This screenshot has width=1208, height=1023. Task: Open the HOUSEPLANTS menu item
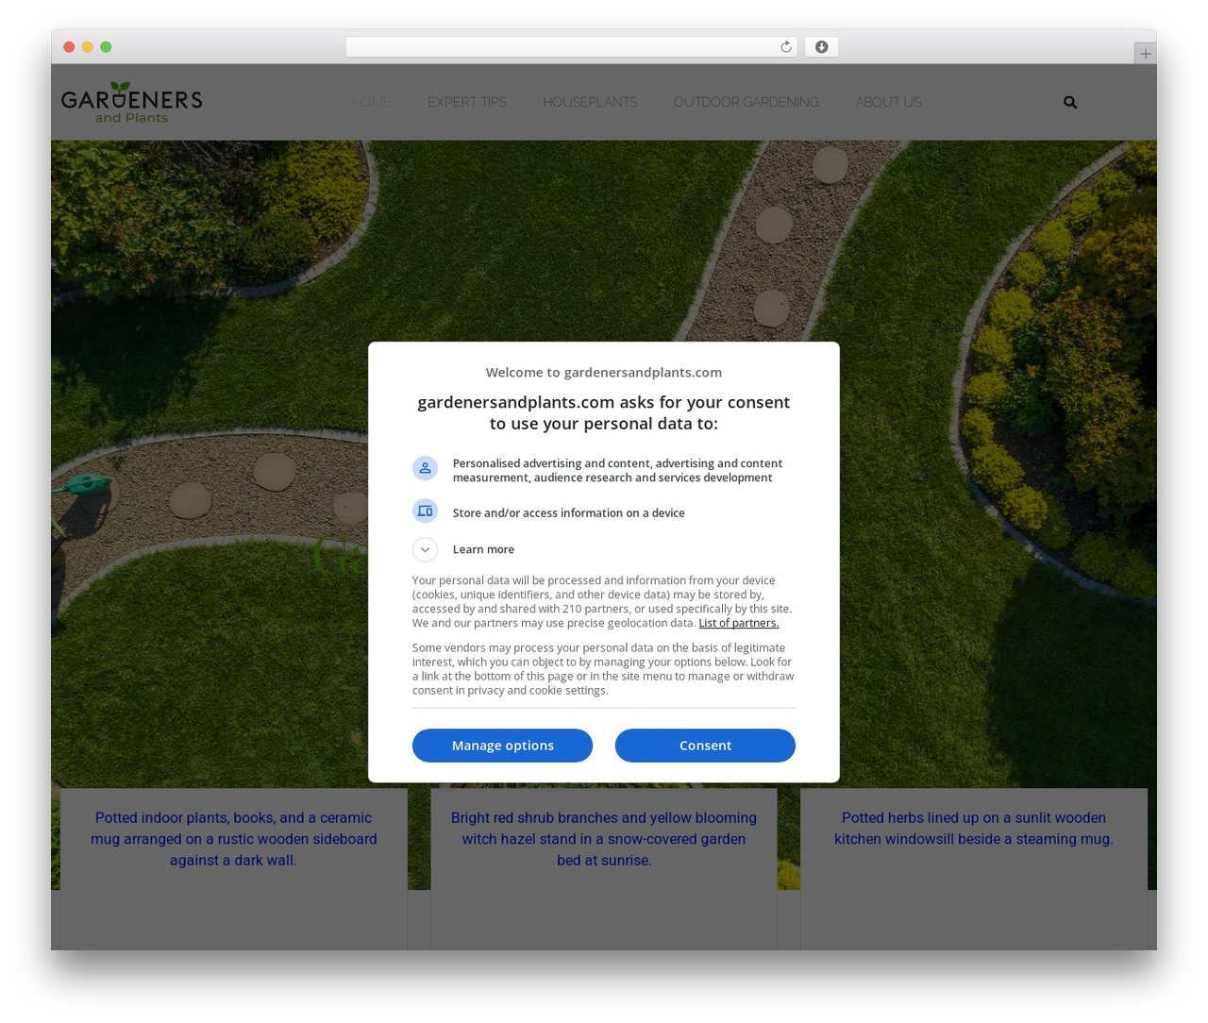pos(590,102)
